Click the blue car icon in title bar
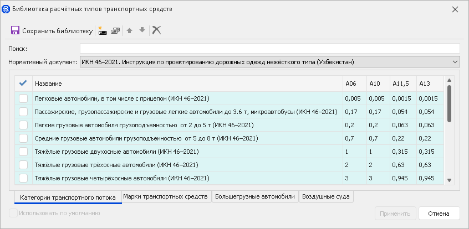469x229 pixels. coord(7,9)
